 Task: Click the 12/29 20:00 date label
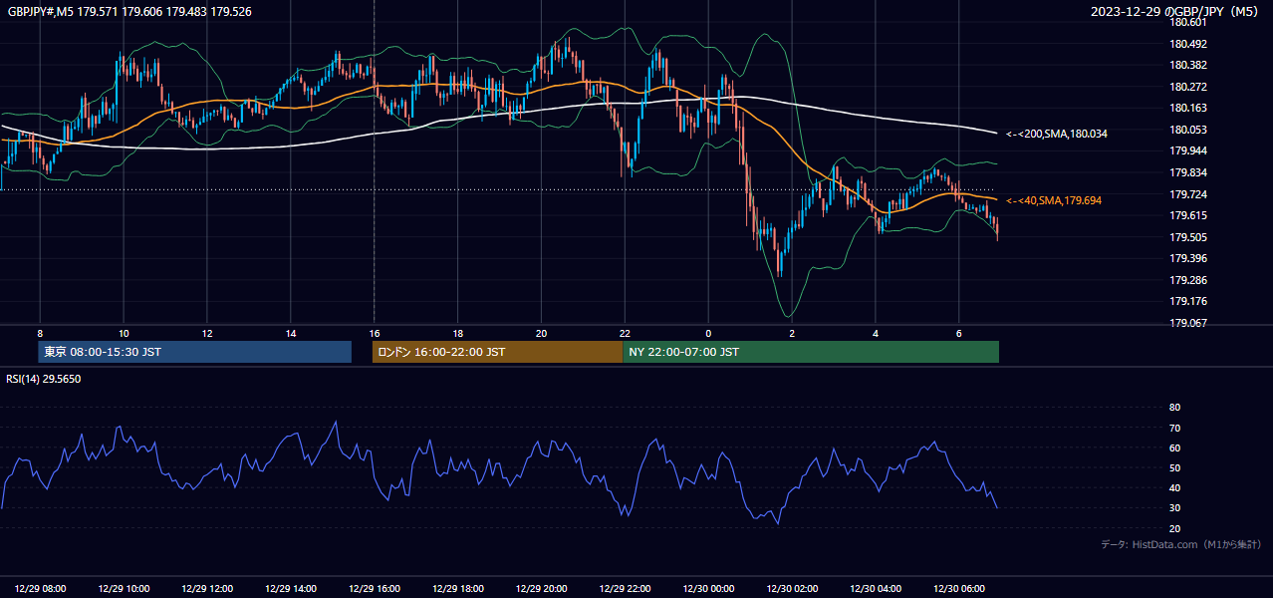coord(542,589)
